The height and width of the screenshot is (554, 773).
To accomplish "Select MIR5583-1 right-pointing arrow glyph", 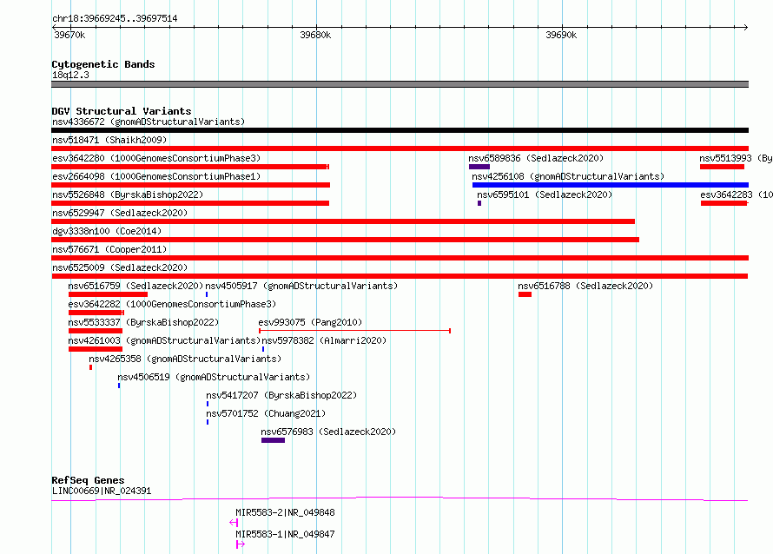I will point(241,544).
